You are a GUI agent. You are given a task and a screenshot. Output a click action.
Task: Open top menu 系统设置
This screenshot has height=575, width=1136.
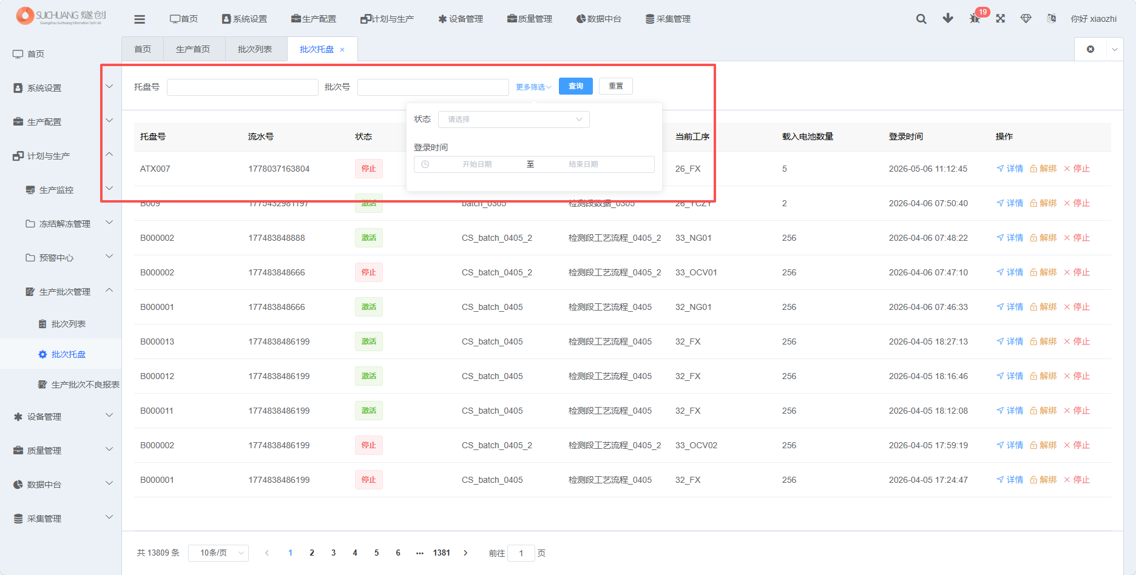[245, 19]
